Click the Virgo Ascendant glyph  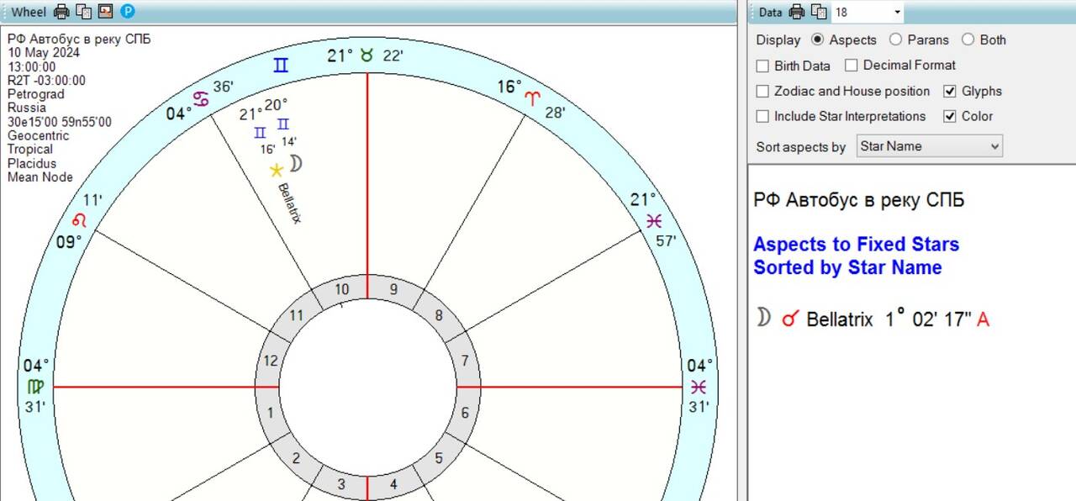pyautogui.click(x=35, y=388)
